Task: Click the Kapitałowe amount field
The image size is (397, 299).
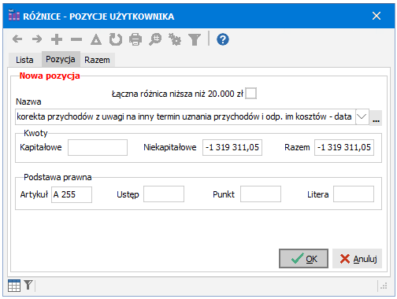Action: pos(98,147)
